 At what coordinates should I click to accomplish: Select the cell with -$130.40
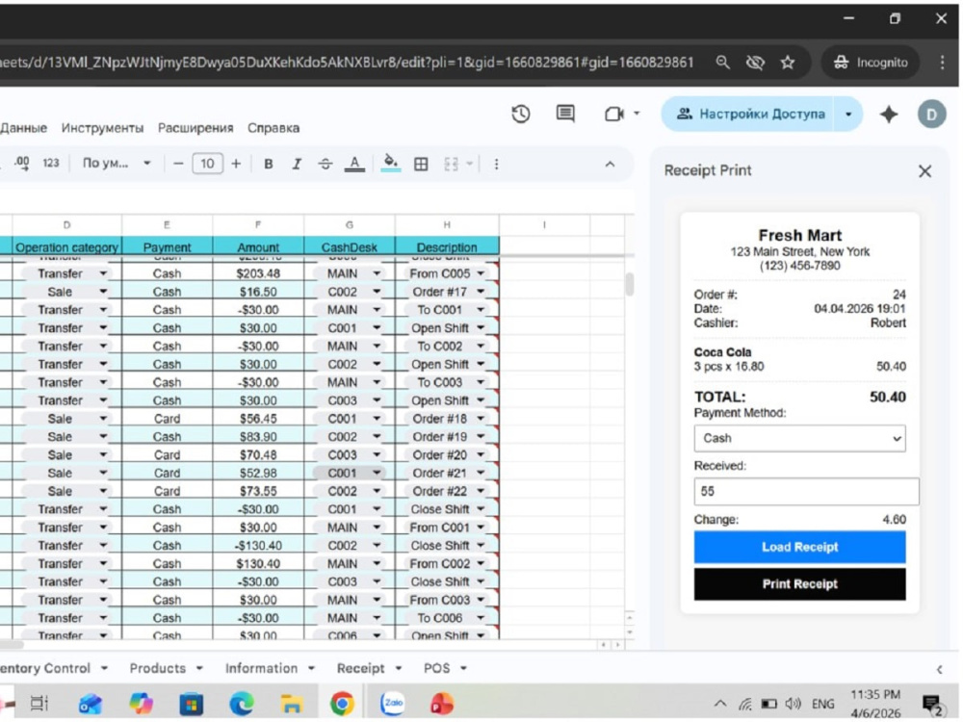(x=258, y=546)
